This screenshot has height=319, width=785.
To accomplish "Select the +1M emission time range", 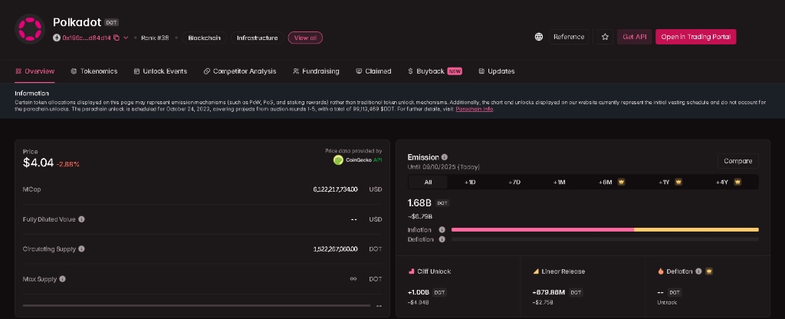I will [x=559, y=182].
